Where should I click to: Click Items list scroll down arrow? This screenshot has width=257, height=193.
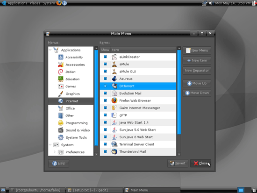click(x=179, y=154)
